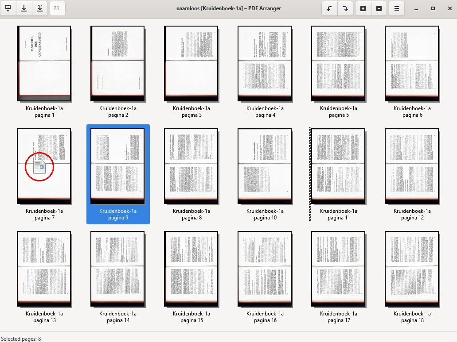Click the highlighted pagina 9 thumbnail
This screenshot has height=342, width=457.
point(117,166)
